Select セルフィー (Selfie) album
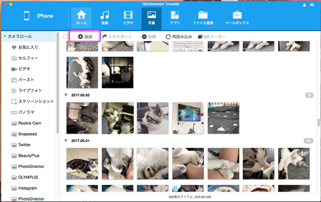The width and height of the screenshot is (321, 202). [x=28, y=58]
